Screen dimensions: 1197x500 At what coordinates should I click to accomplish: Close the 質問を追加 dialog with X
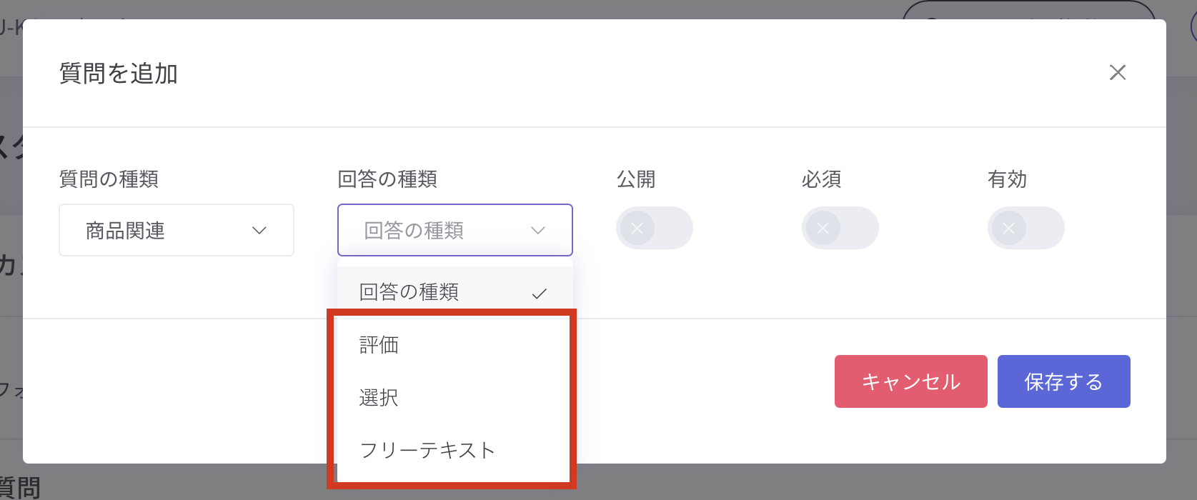pos(1117,72)
